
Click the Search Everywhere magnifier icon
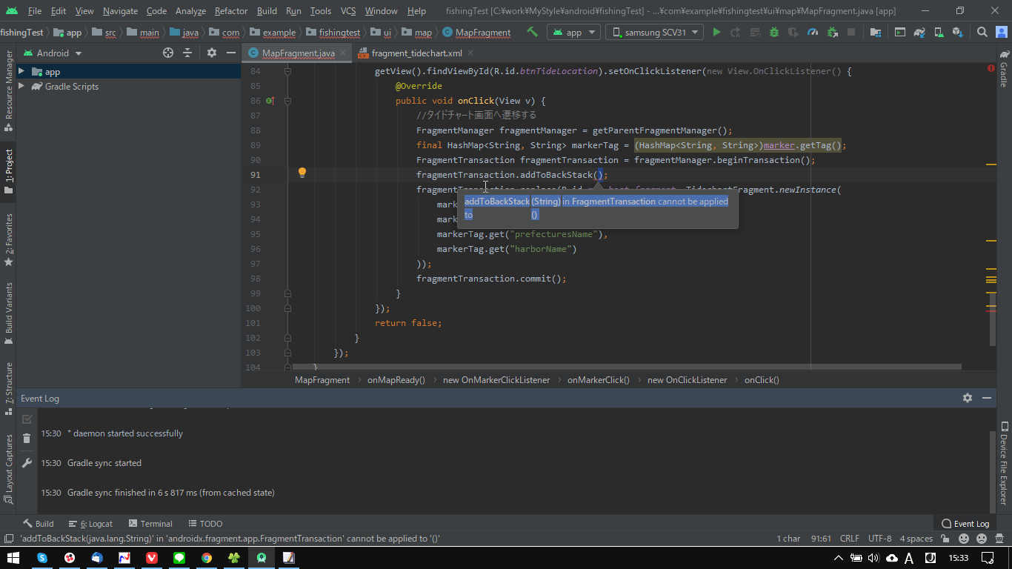click(982, 33)
